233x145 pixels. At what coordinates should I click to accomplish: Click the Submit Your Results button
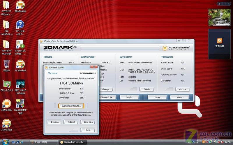[x=71, y=106]
